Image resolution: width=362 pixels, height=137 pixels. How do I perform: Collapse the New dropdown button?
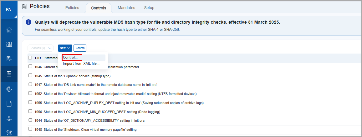tap(65, 48)
